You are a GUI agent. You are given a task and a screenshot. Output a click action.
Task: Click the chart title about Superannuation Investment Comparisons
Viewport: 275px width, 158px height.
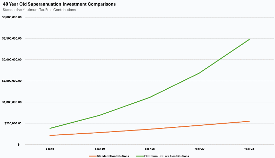[59, 4]
